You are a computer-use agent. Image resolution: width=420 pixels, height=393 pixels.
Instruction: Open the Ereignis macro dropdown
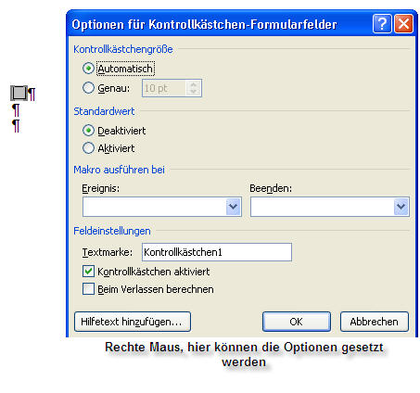pyautogui.click(x=233, y=207)
